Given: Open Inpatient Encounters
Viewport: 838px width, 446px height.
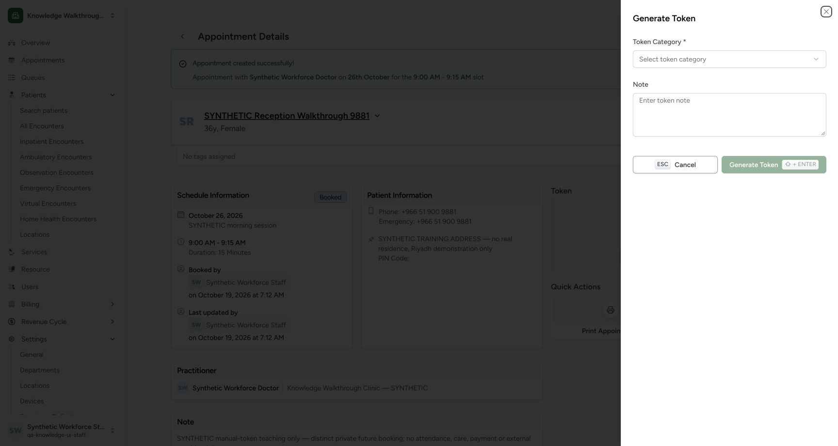Looking at the screenshot, I should [51, 141].
